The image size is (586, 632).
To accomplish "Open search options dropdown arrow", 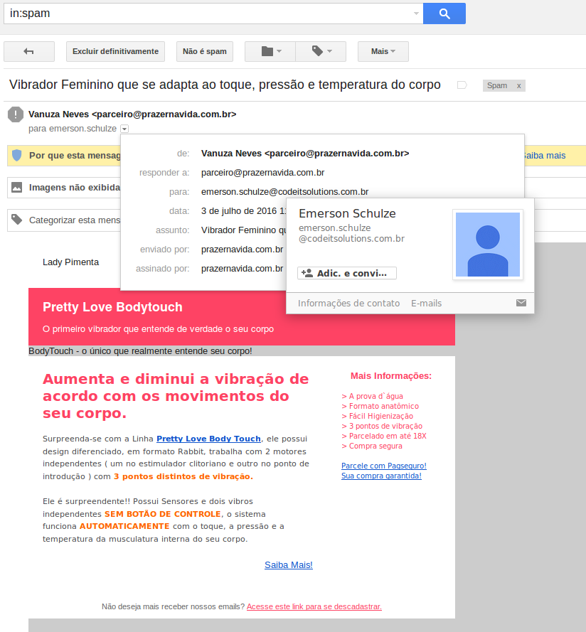I will point(416,14).
